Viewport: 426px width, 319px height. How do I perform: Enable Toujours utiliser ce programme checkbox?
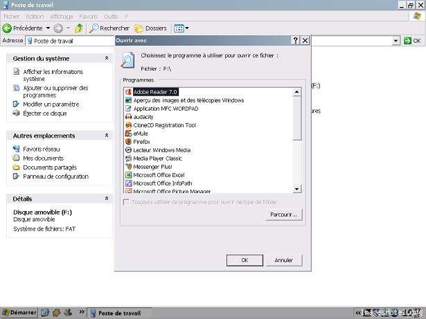coord(126,202)
